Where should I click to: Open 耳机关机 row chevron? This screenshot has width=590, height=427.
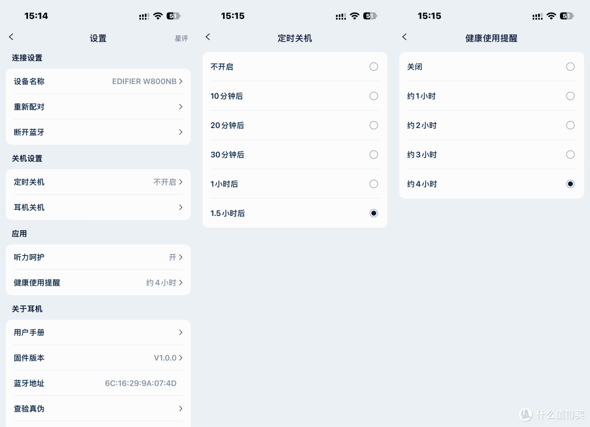(181, 208)
